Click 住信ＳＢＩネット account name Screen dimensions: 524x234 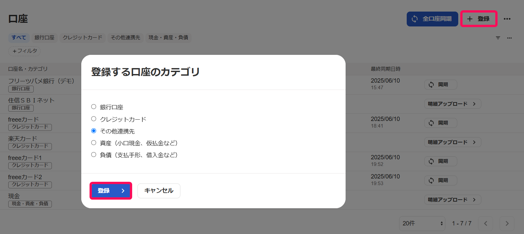pos(31,100)
